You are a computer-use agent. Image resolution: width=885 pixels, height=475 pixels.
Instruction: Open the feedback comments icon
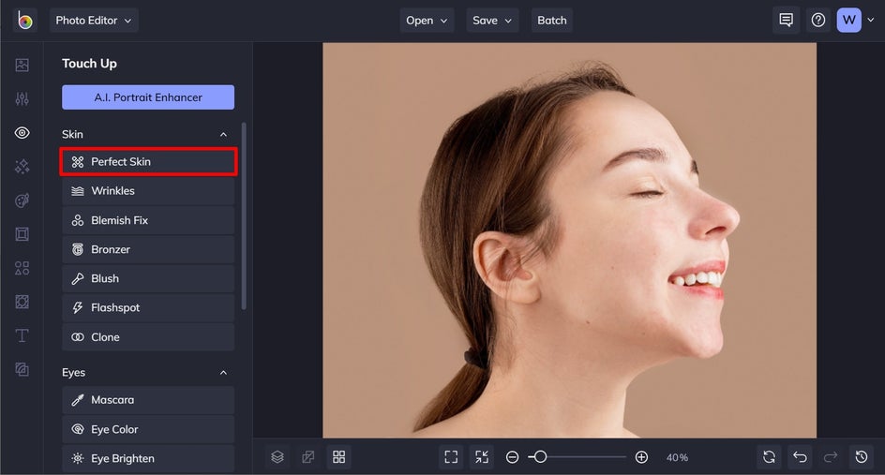pyautogui.click(x=786, y=21)
